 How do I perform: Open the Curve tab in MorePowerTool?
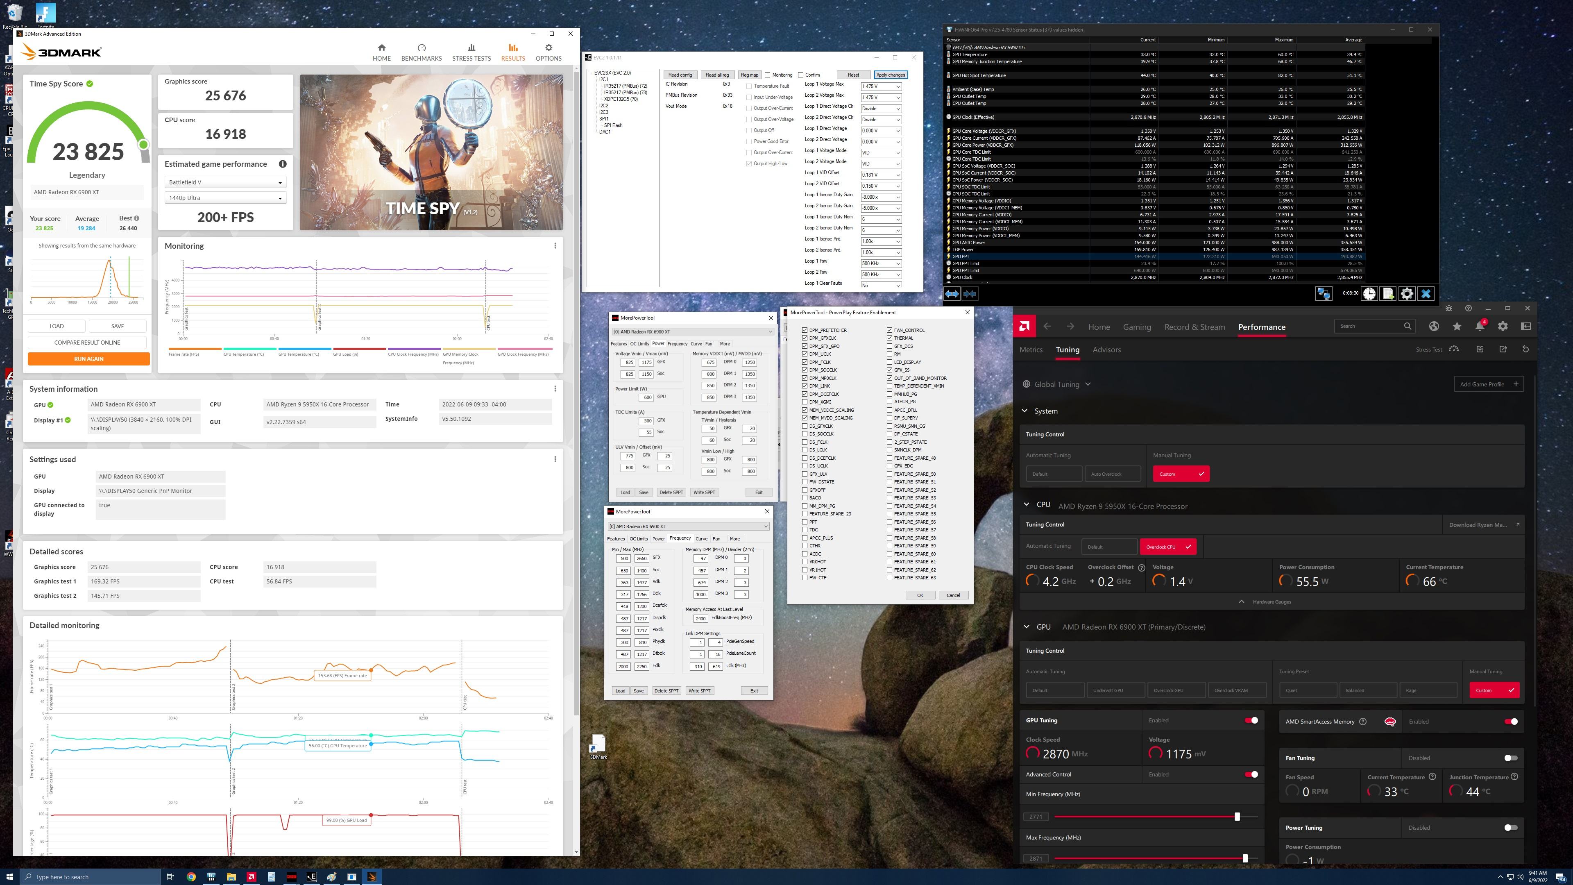[696, 344]
